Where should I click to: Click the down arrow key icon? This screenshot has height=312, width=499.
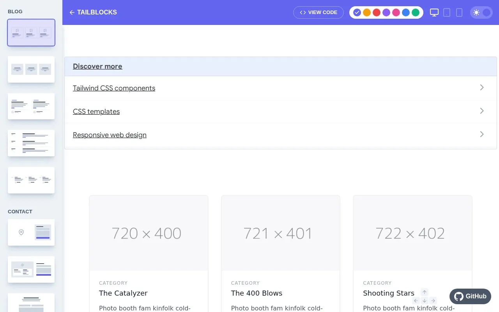pyautogui.click(x=425, y=301)
